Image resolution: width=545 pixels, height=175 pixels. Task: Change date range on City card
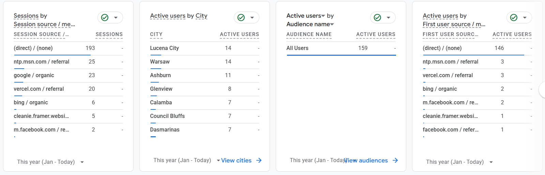[186, 160]
